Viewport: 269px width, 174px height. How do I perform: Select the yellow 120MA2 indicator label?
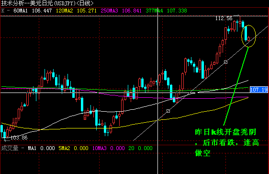point(65,11)
